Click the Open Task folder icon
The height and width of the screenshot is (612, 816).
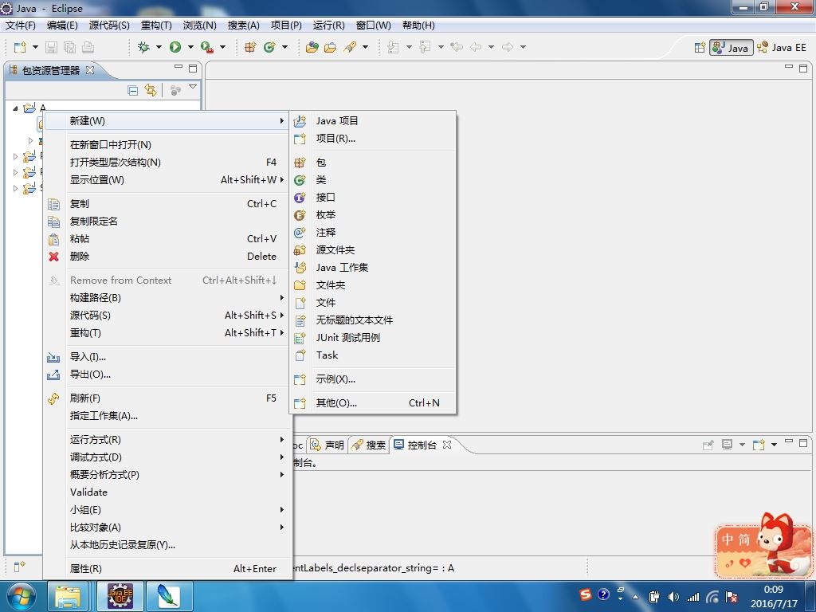[x=331, y=47]
